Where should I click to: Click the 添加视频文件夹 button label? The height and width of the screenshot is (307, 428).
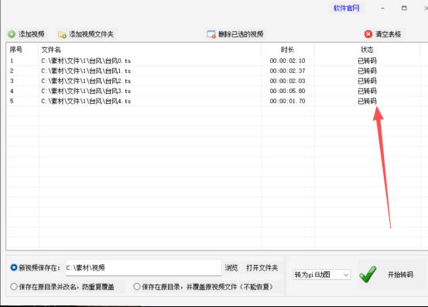pyautogui.click(x=91, y=34)
